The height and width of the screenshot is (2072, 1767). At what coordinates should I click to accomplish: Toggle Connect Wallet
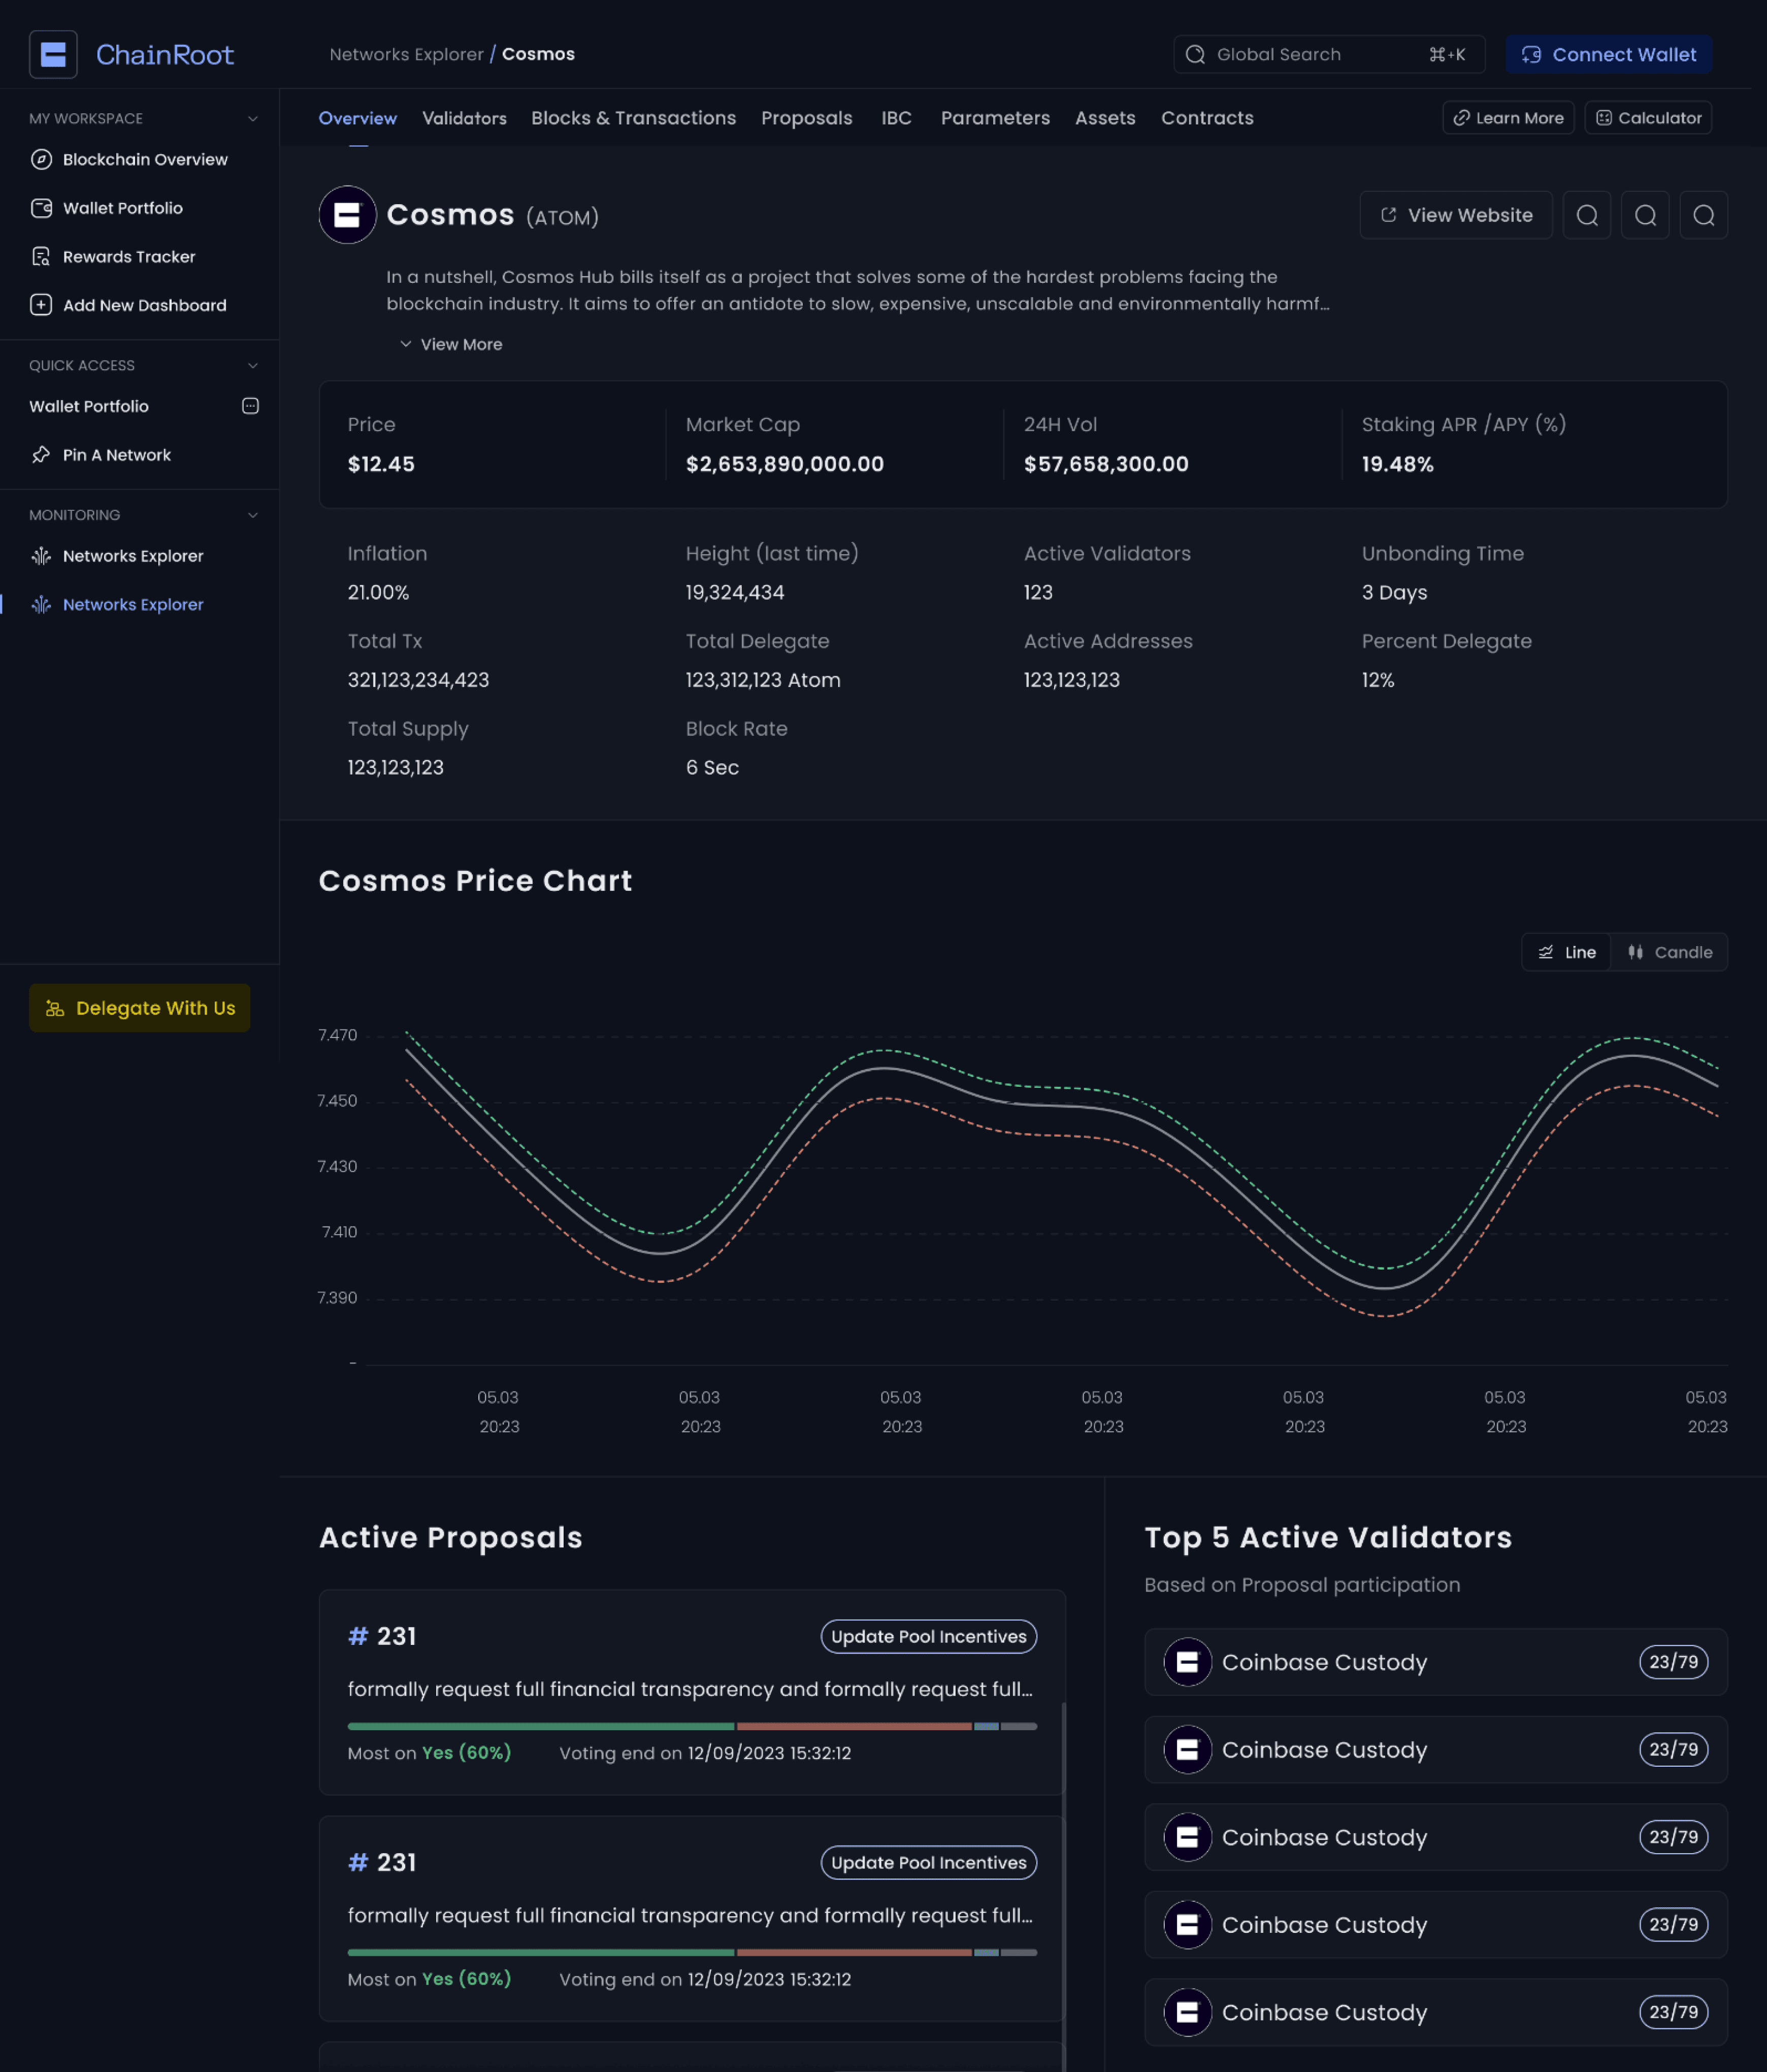pyautogui.click(x=1608, y=54)
